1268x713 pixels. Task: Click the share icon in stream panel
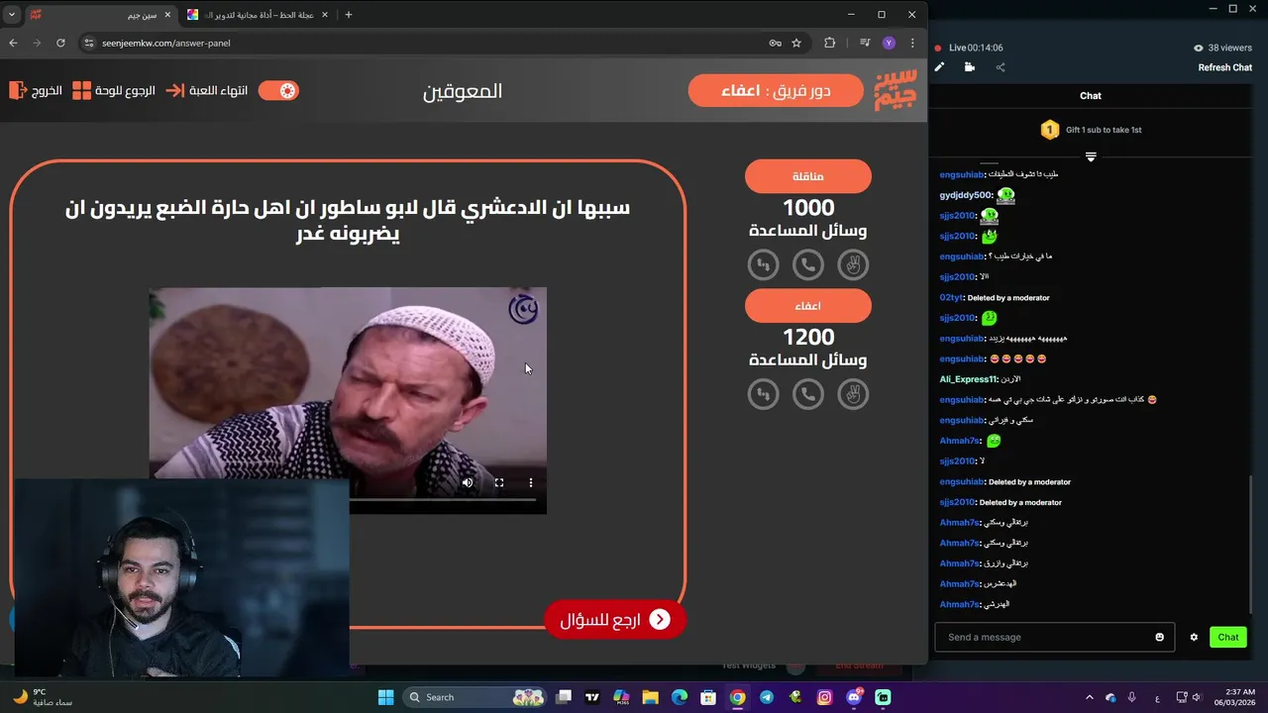point(1001,67)
